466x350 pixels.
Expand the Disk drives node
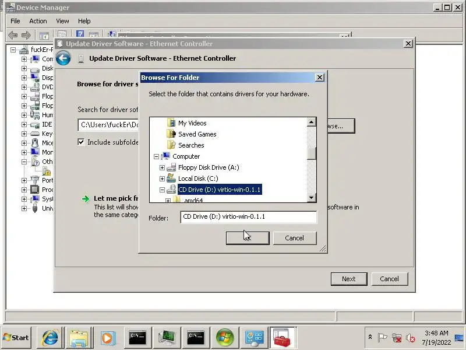(x=24, y=68)
